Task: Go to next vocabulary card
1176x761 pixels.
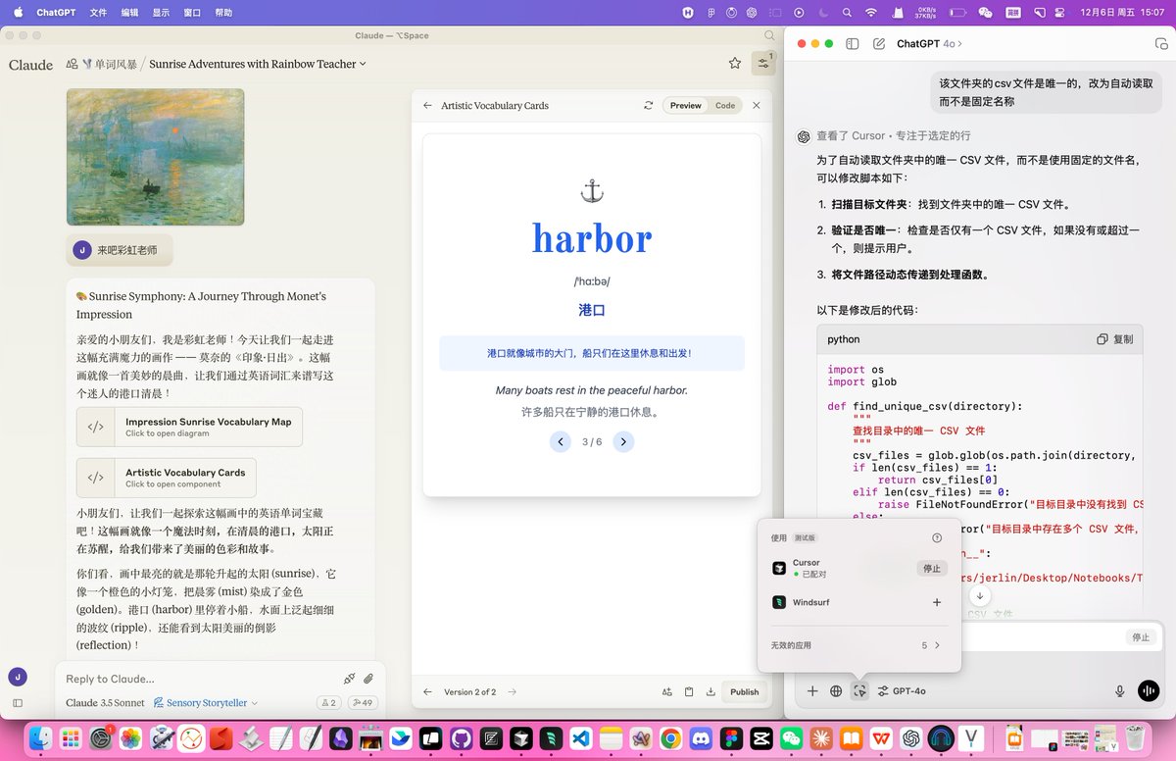Action: click(x=624, y=441)
